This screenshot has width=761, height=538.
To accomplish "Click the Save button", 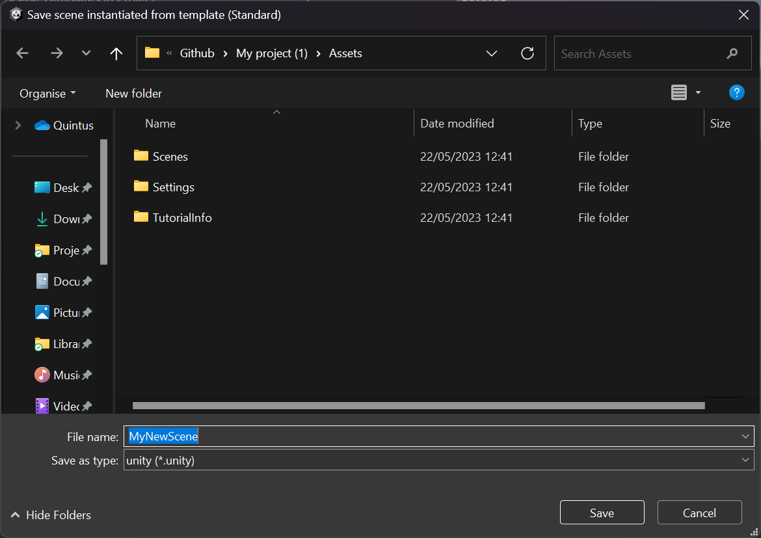I will point(602,513).
